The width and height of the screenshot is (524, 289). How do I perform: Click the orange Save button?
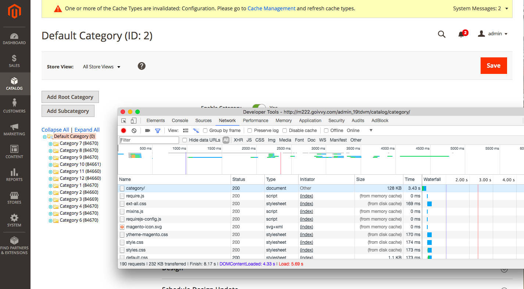[493, 65]
